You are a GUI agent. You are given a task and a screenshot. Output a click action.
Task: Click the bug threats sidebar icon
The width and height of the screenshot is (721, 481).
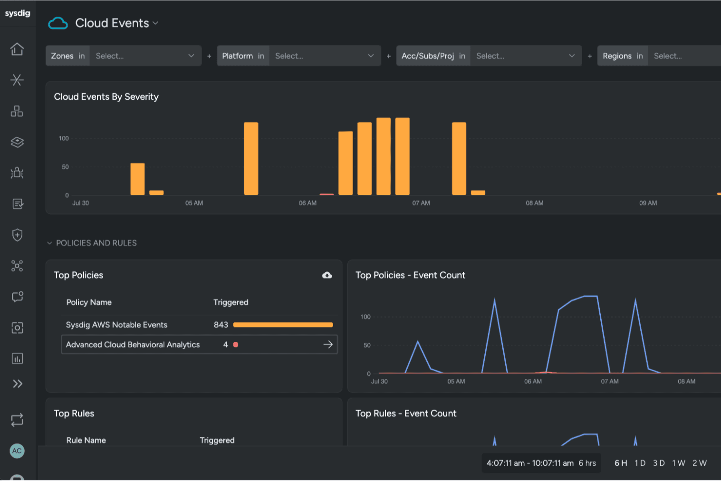tap(17, 173)
